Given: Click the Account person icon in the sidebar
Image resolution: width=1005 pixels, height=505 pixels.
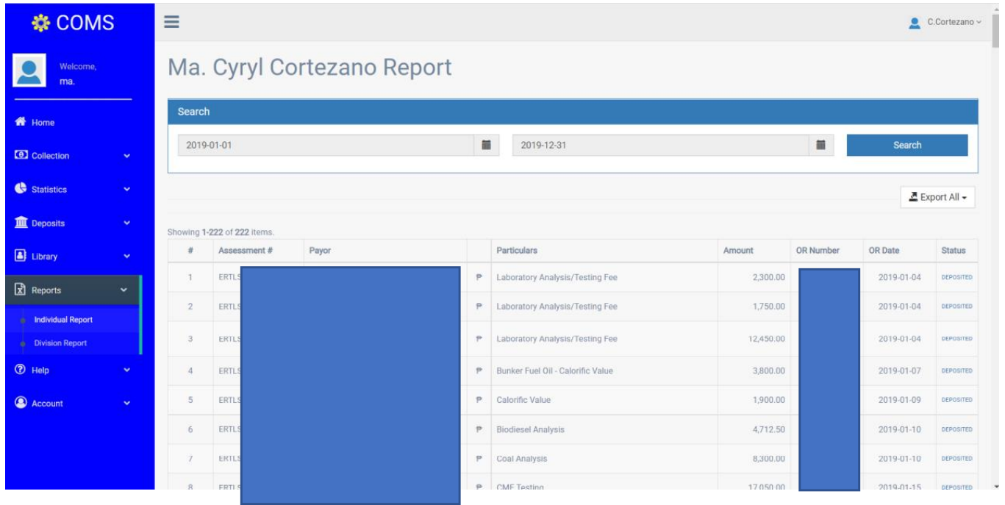Looking at the screenshot, I should (20, 404).
